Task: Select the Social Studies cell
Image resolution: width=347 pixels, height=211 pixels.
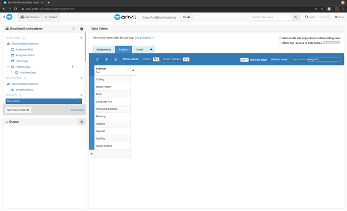Action: click(113, 146)
